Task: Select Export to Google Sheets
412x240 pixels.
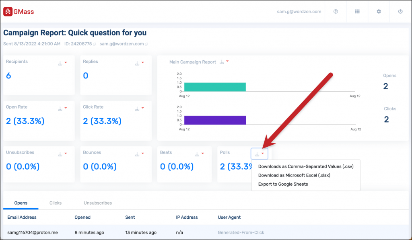Action: (283, 184)
